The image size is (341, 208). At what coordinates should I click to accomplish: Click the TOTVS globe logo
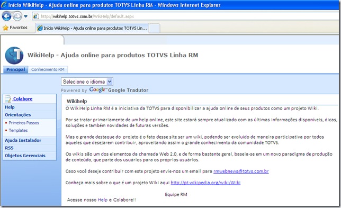[x=14, y=56]
